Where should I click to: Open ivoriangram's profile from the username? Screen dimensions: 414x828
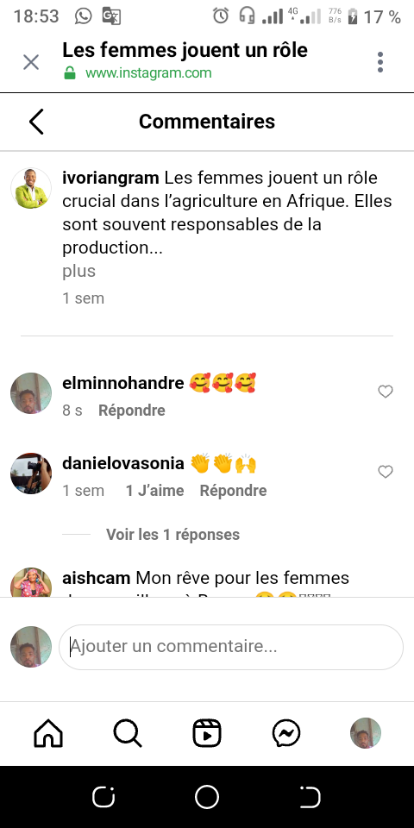[x=110, y=178]
